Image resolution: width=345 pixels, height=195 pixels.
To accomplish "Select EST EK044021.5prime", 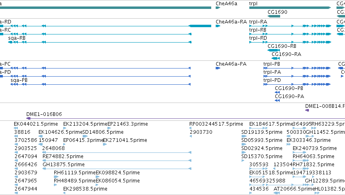I will [x=36, y=124].
